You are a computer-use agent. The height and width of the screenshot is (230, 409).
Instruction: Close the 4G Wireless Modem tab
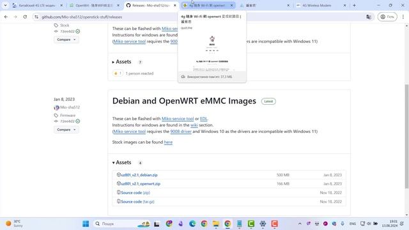coord(344,5)
